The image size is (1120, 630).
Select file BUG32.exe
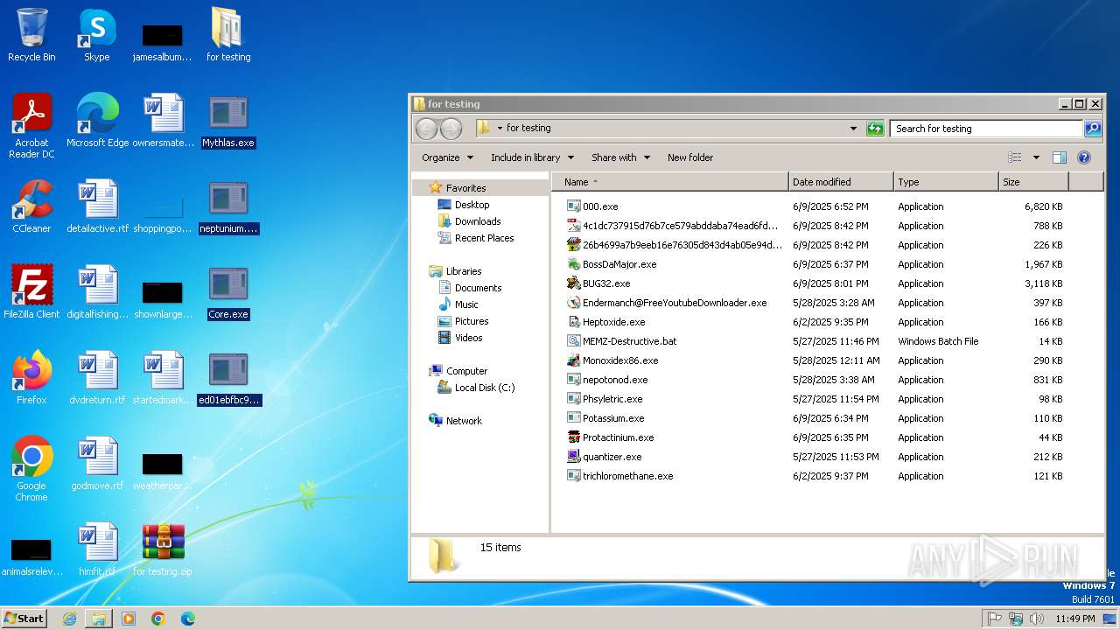[x=606, y=283]
